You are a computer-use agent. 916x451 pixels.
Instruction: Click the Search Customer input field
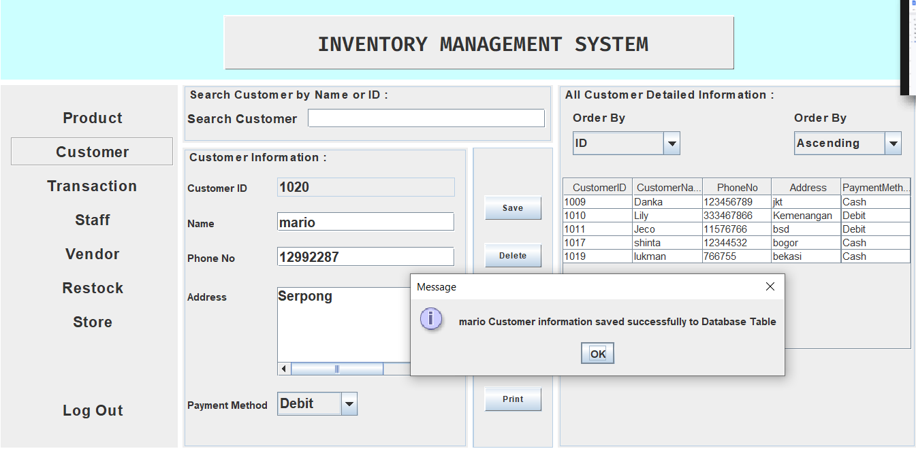click(x=426, y=118)
